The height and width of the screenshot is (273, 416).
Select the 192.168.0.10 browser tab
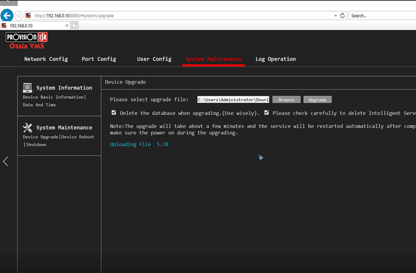35,26
